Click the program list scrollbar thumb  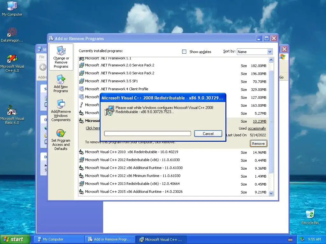271,122
